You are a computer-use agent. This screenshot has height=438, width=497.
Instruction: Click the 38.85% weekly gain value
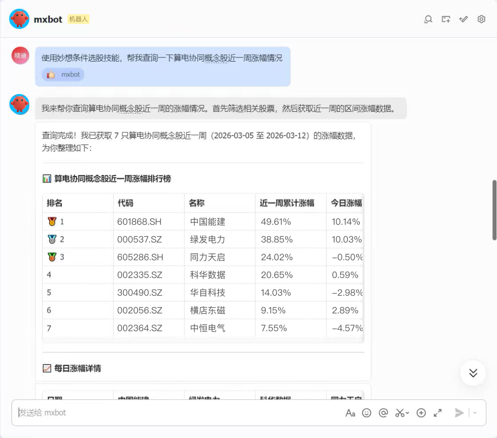[x=277, y=239]
